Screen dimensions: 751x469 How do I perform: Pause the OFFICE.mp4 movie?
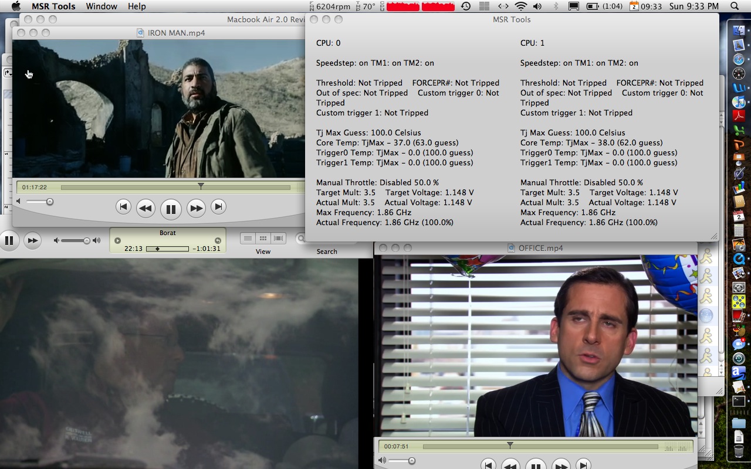(x=536, y=464)
